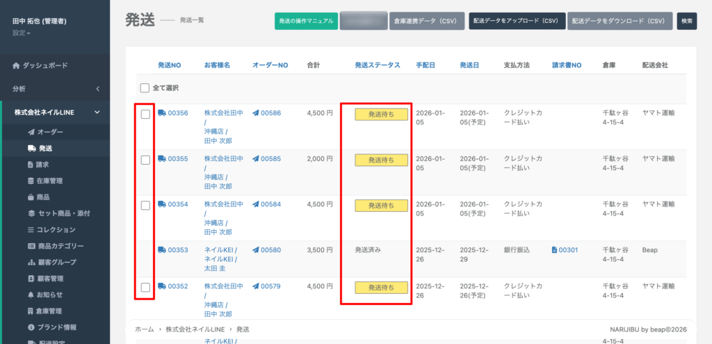712x344 pixels.
Task: Check the 全て選択 checkbox
Action: pyautogui.click(x=145, y=88)
